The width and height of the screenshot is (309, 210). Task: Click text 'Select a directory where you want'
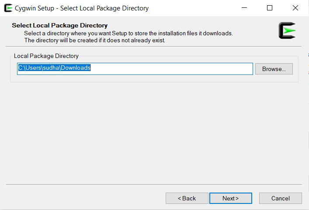[x=128, y=33]
